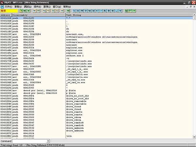Select row with string svchost.exe 1
This screenshot has height=147, width=196.
pyautogui.click(x=96, y=56)
